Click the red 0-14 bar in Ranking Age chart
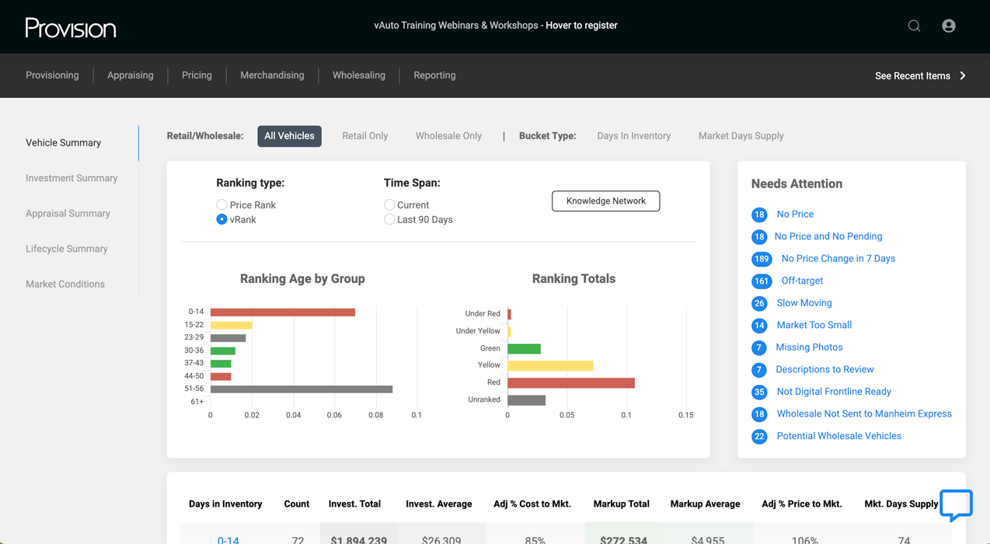Viewport: 990px width, 544px height. pos(282,312)
